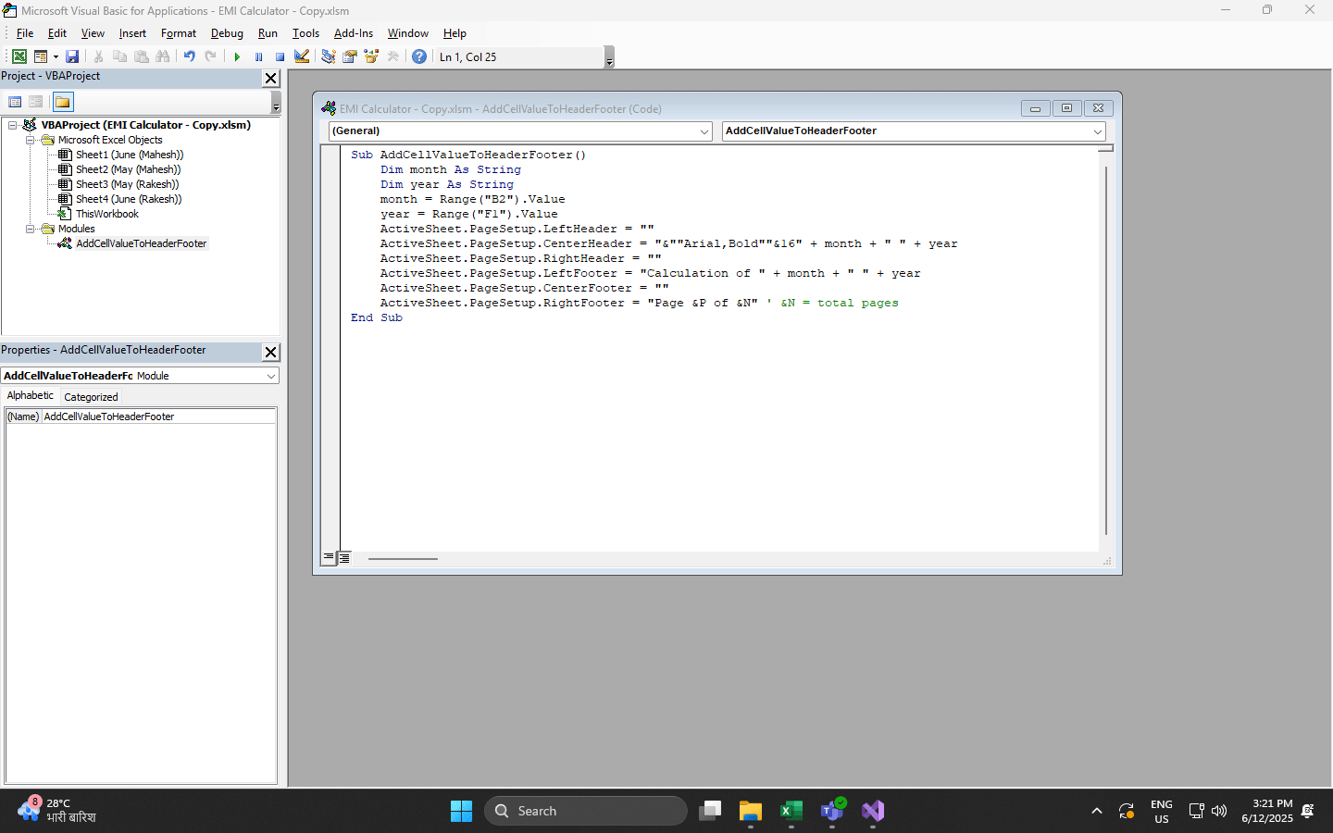1333x833 pixels.
Task: Open the Debug menu
Action: 227,33
